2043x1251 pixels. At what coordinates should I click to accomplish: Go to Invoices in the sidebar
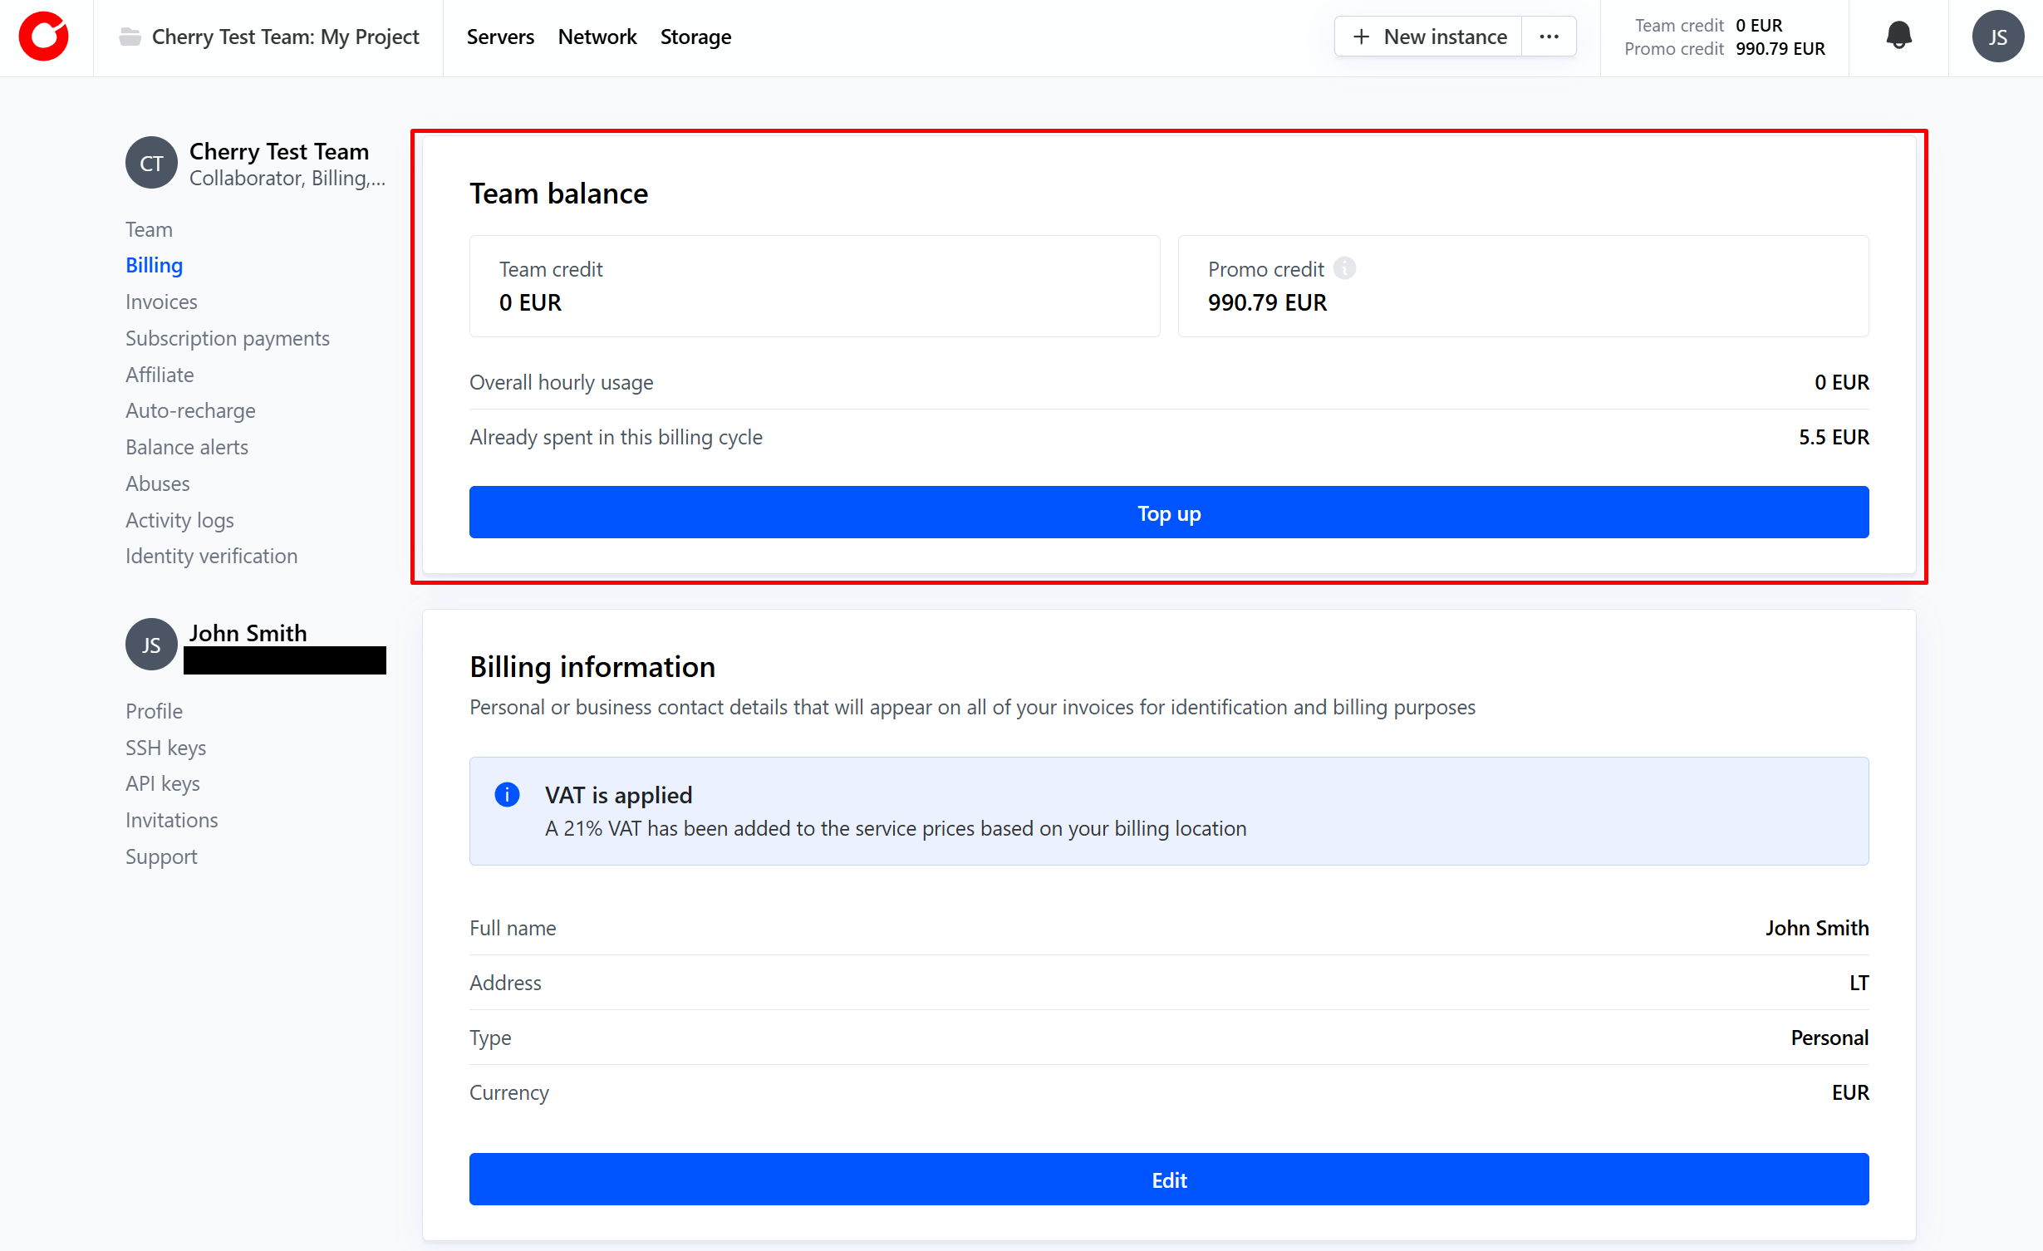(161, 302)
